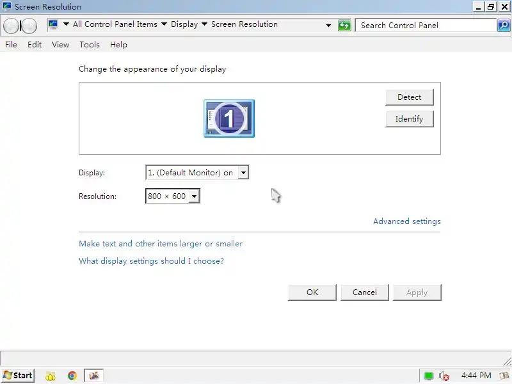
Task: Click the Screen Resolution breadcrumb
Action: click(x=244, y=24)
